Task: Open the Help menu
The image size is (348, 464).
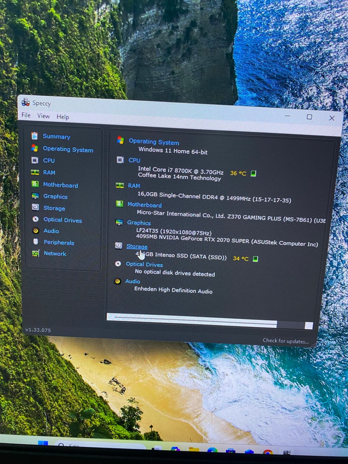Action: 62,116
